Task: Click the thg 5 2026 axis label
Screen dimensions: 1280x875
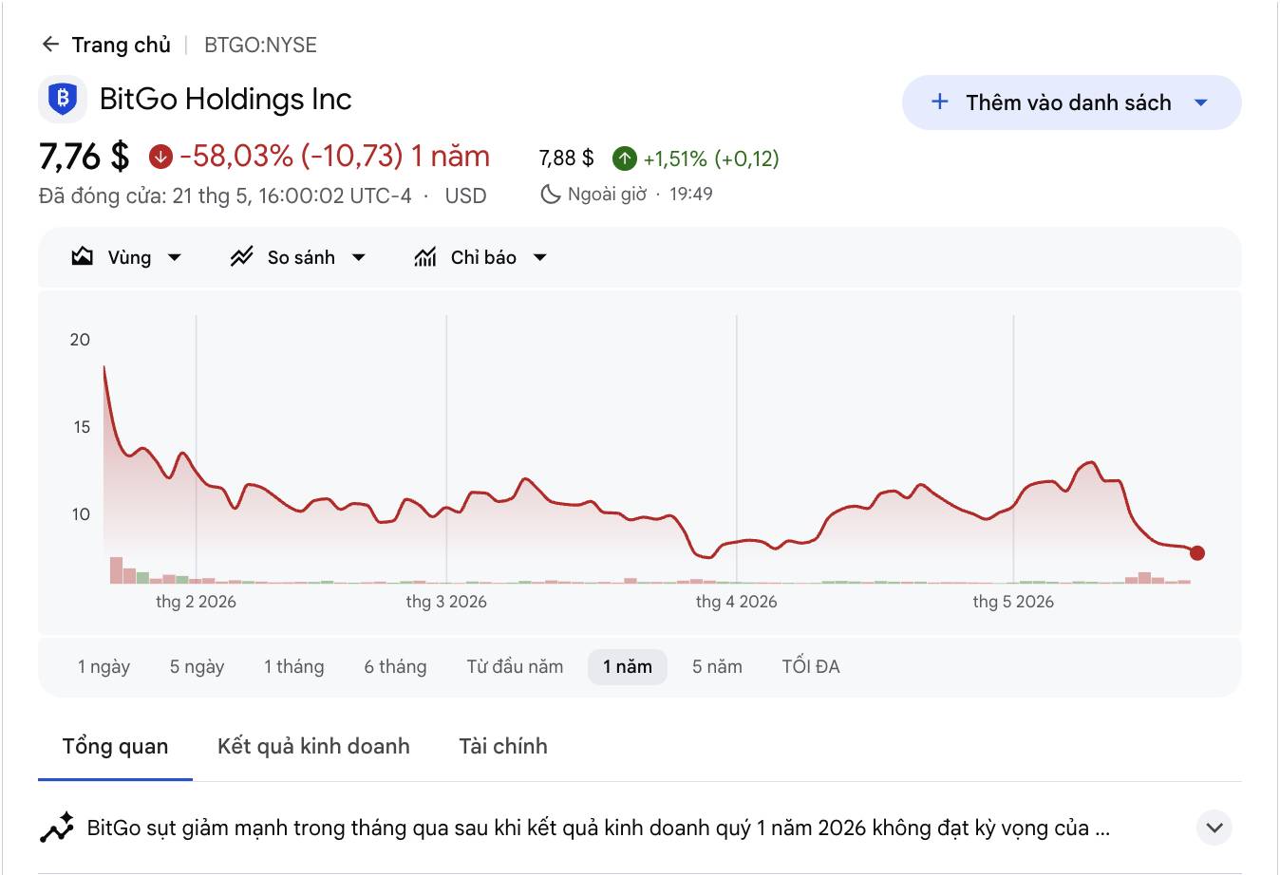Action: tap(1013, 602)
